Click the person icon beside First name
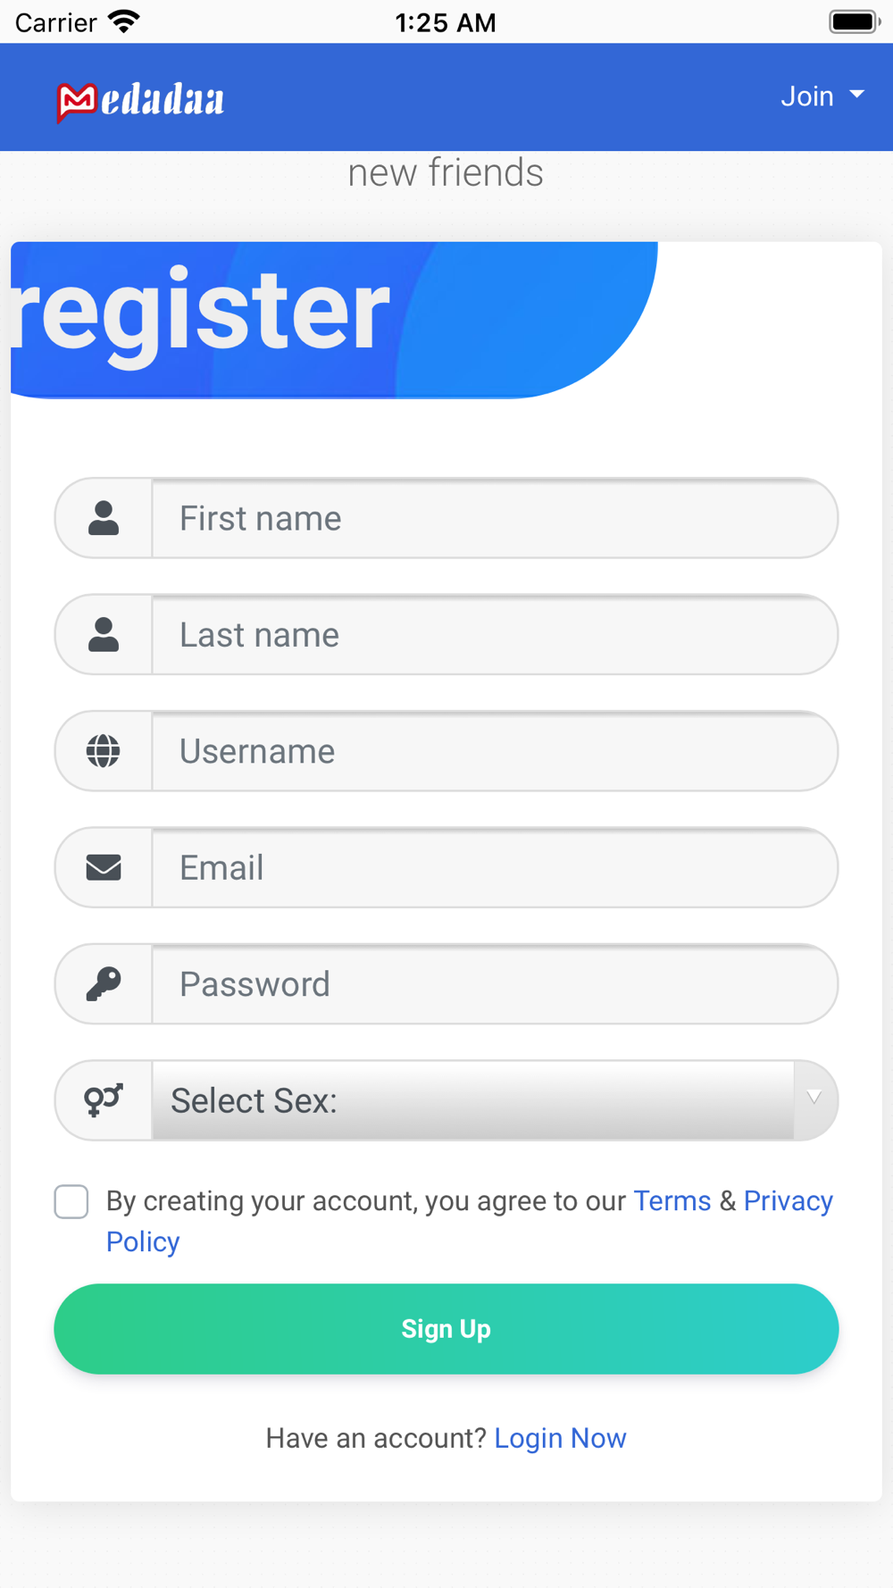Image resolution: width=893 pixels, height=1588 pixels. [x=104, y=518]
